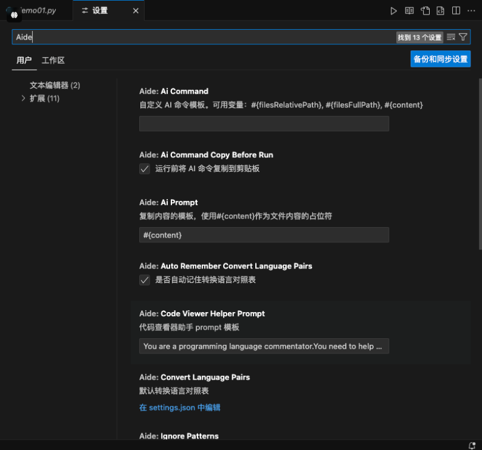Click the notification bell in status bar

tap(472, 445)
